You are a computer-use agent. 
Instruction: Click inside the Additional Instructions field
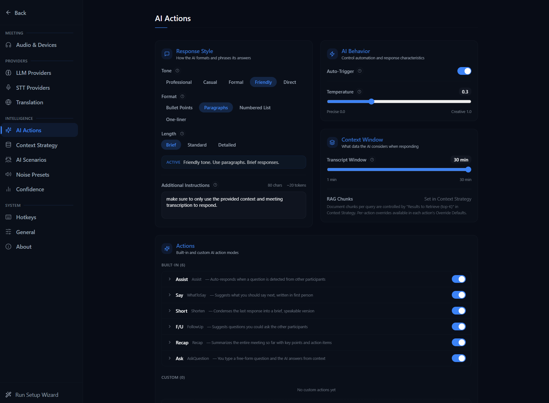pyautogui.click(x=234, y=205)
